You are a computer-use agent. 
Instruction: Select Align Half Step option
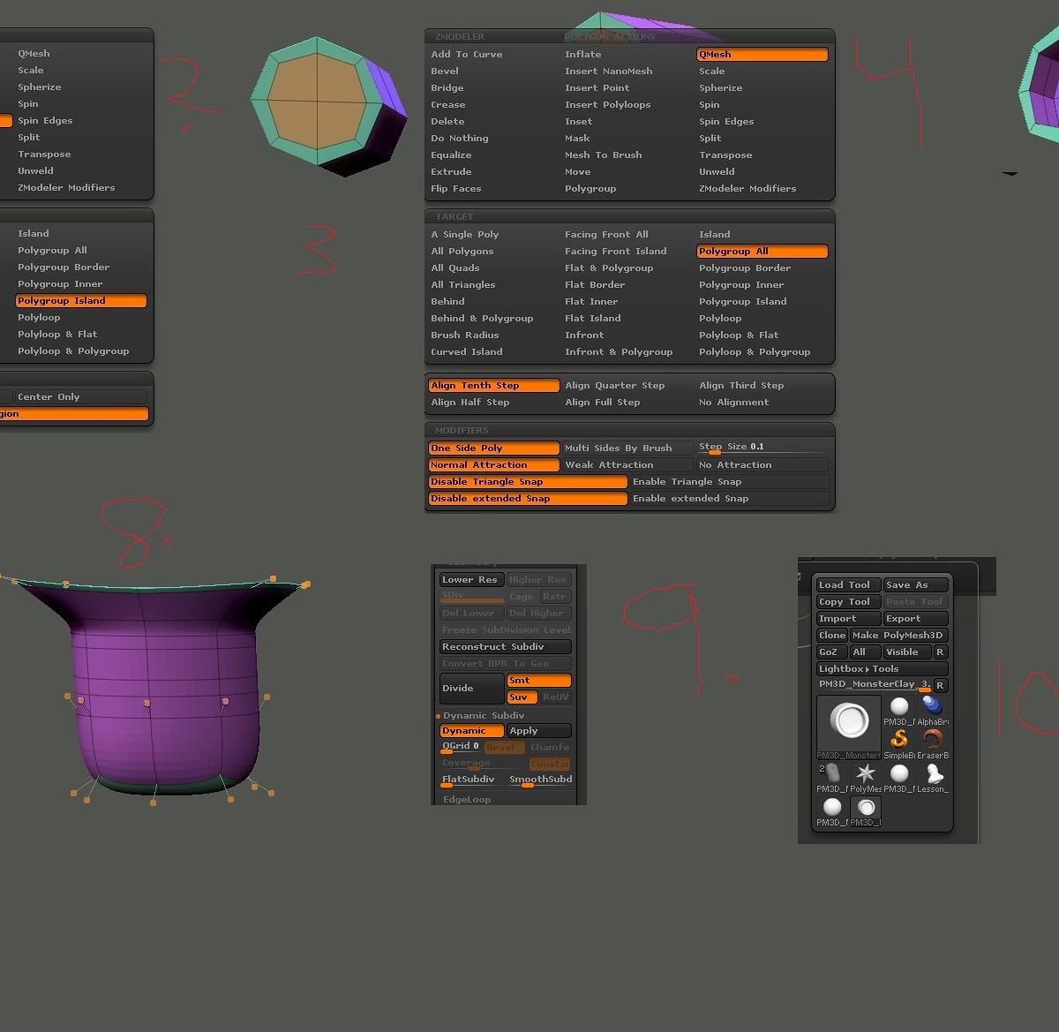click(493, 403)
